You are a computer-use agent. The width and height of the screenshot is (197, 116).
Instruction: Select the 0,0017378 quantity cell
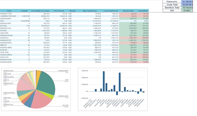point(26,16)
